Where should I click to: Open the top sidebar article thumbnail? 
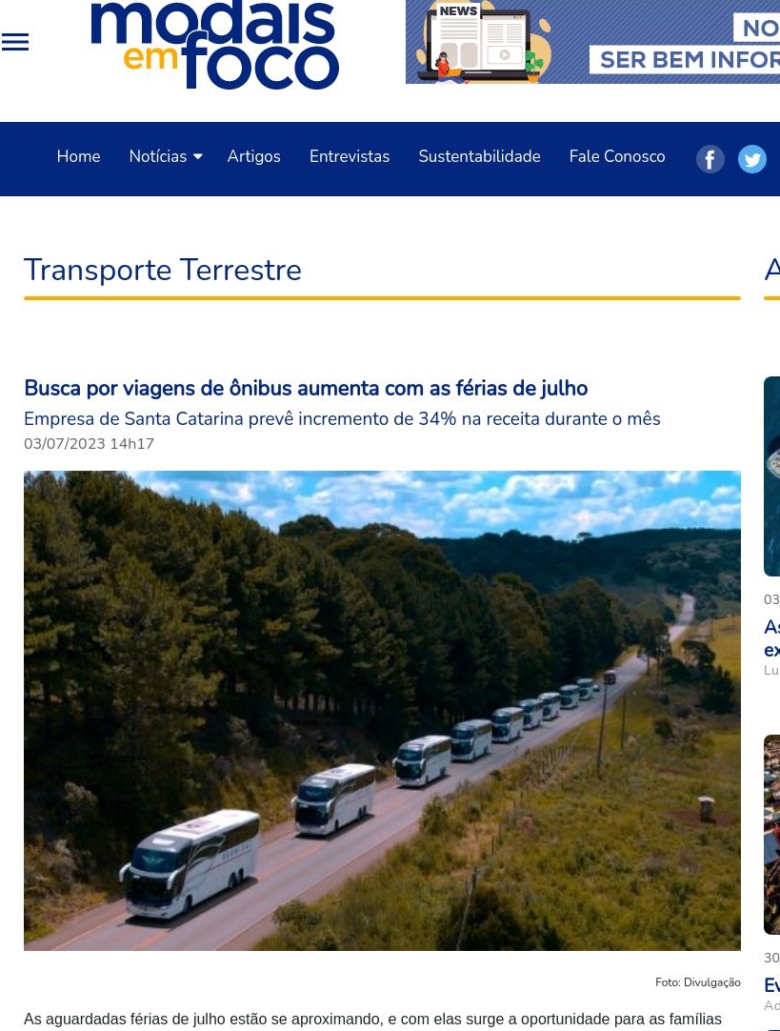click(771, 476)
